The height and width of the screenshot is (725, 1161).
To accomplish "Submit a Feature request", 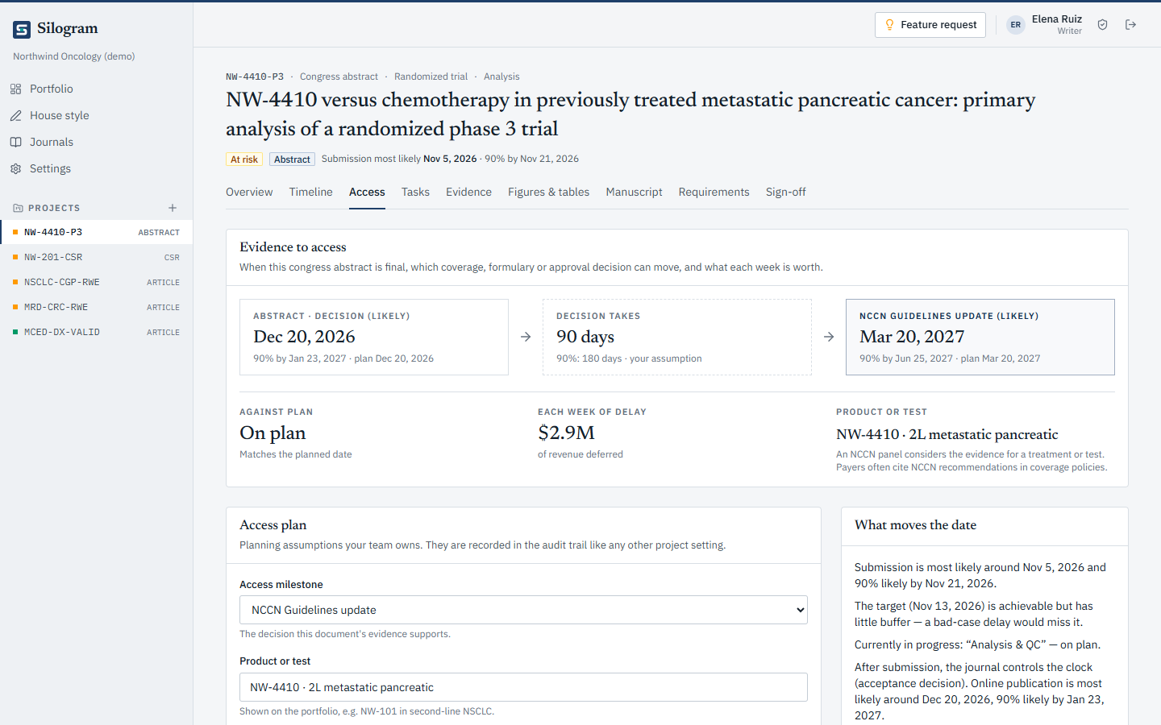I will point(930,25).
